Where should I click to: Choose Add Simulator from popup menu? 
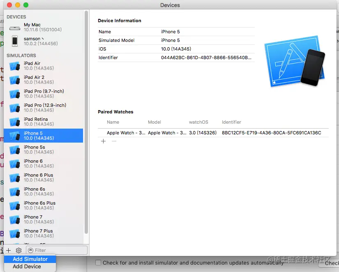click(30, 259)
